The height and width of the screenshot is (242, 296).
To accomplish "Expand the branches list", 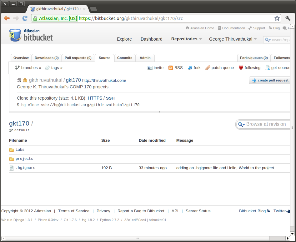I will [28, 68].
